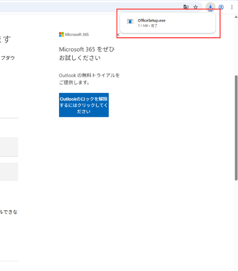The image size is (238, 271).
Task: Click the Microsoft four-color square logo
Action: coord(61,34)
